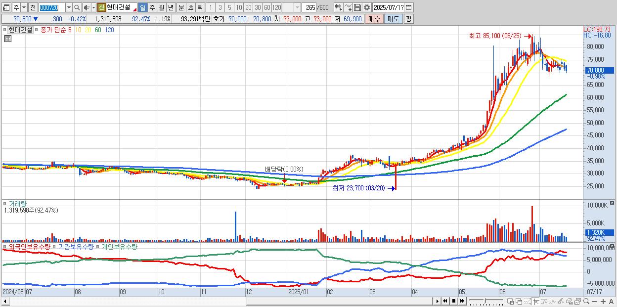
Task: Select period button 60
Action: pos(267,7)
